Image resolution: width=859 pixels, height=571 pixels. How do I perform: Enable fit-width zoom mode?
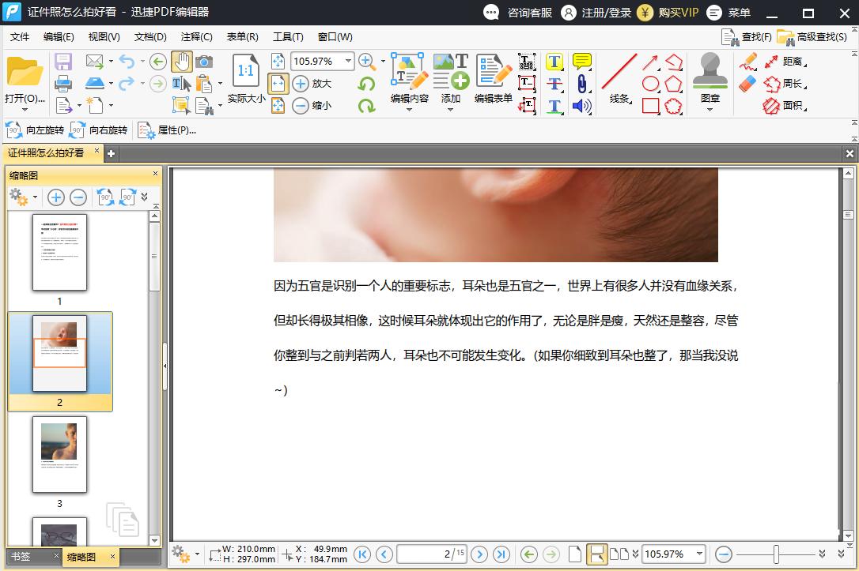278,83
